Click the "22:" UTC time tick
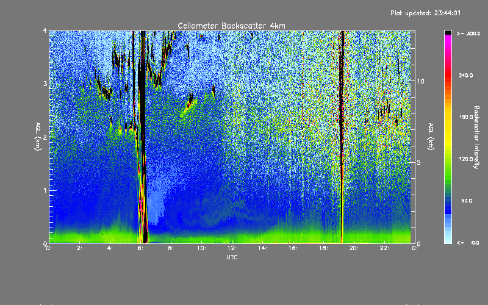Viewport: 488px width, 305px height. 384,248
